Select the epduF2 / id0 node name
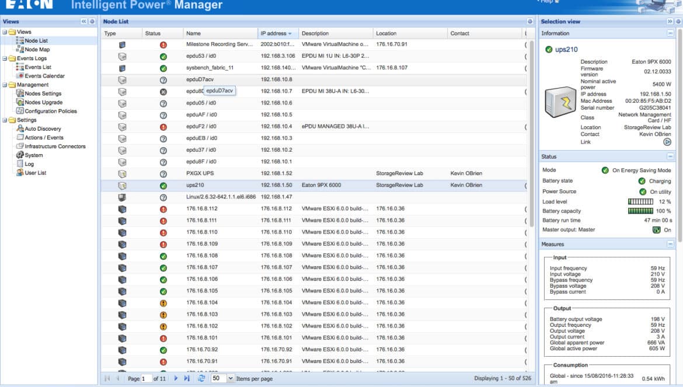 pyautogui.click(x=201, y=127)
